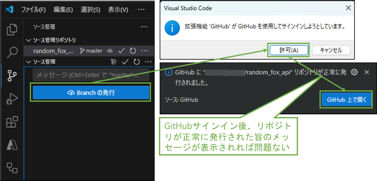Click the master branch indicator

click(x=91, y=51)
